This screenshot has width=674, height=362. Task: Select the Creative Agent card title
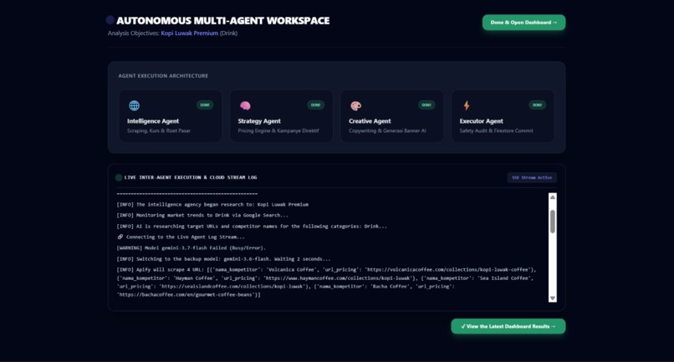(370, 121)
